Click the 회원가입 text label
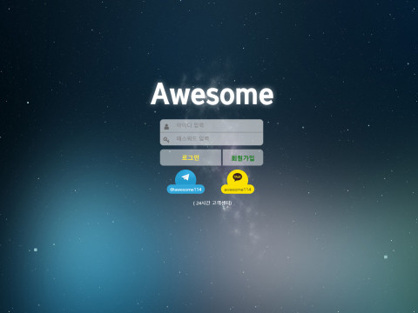Image resolution: width=418 pixels, height=313 pixels. click(243, 158)
